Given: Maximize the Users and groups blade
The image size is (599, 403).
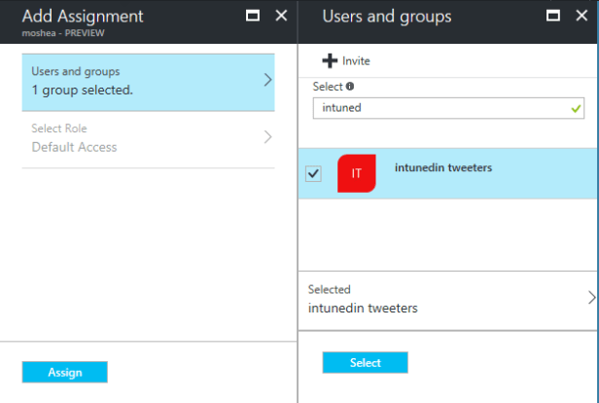Looking at the screenshot, I should pos(554,17).
